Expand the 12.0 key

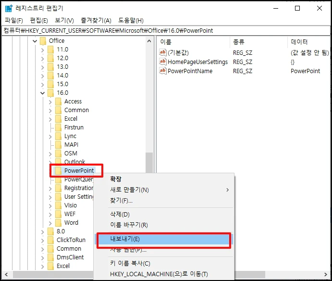tap(43, 59)
